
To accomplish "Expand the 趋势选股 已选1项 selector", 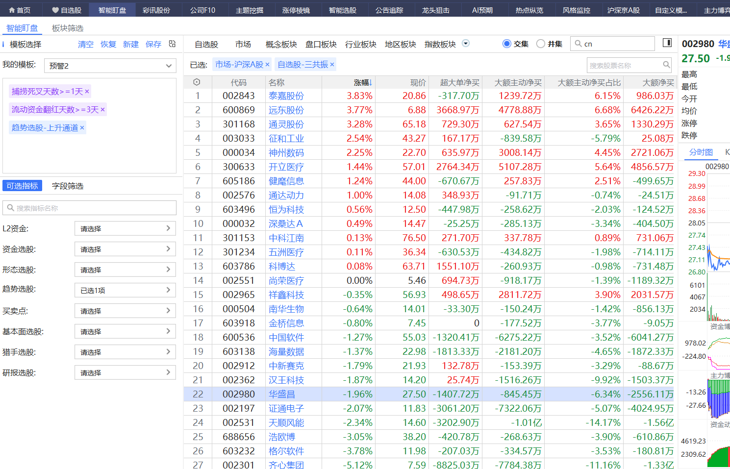I will point(125,290).
